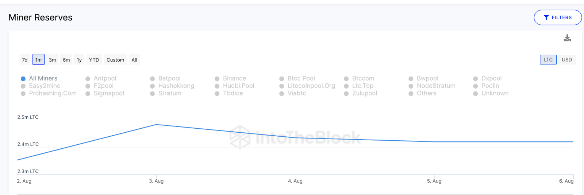Choose the 6m time range
This screenshot has width=584, height=195.
pyautogui.click(x=66, y=60)
